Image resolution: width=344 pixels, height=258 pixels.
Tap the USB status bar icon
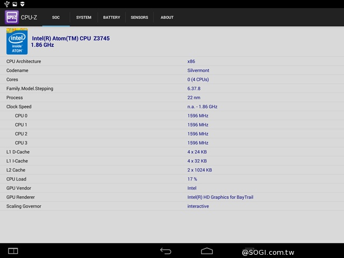[x=6, y=4]
